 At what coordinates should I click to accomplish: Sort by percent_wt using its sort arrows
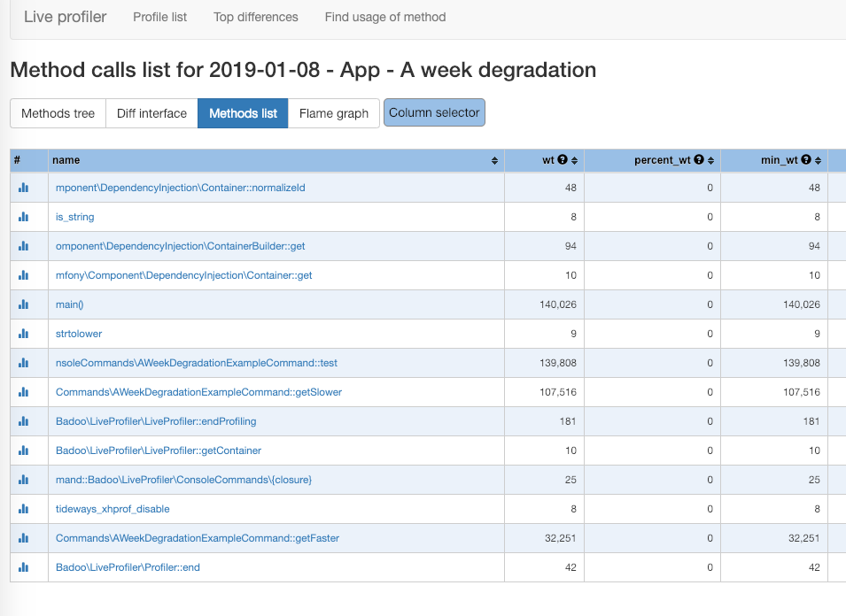pos(710,161)
